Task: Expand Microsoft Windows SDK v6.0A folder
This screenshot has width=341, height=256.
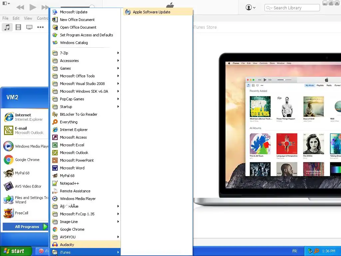Action: coord(85,91)
